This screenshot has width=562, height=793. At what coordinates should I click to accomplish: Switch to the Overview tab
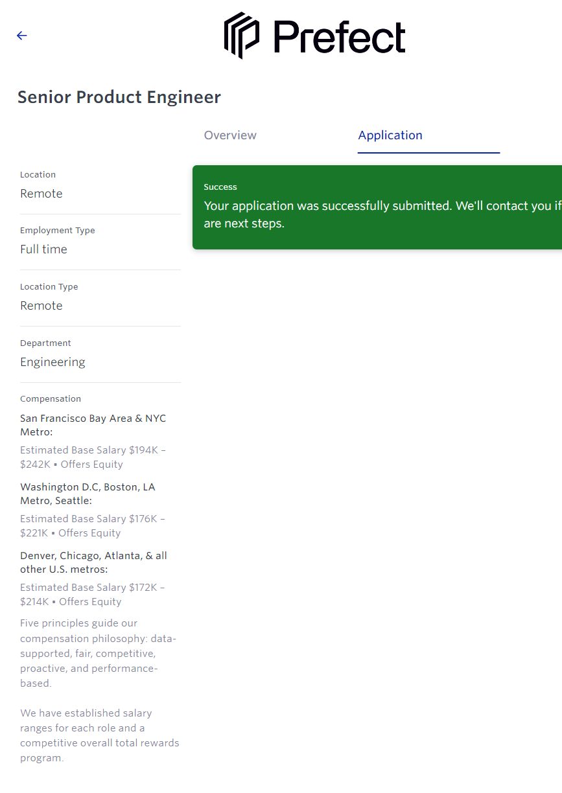tap(230, 135)
